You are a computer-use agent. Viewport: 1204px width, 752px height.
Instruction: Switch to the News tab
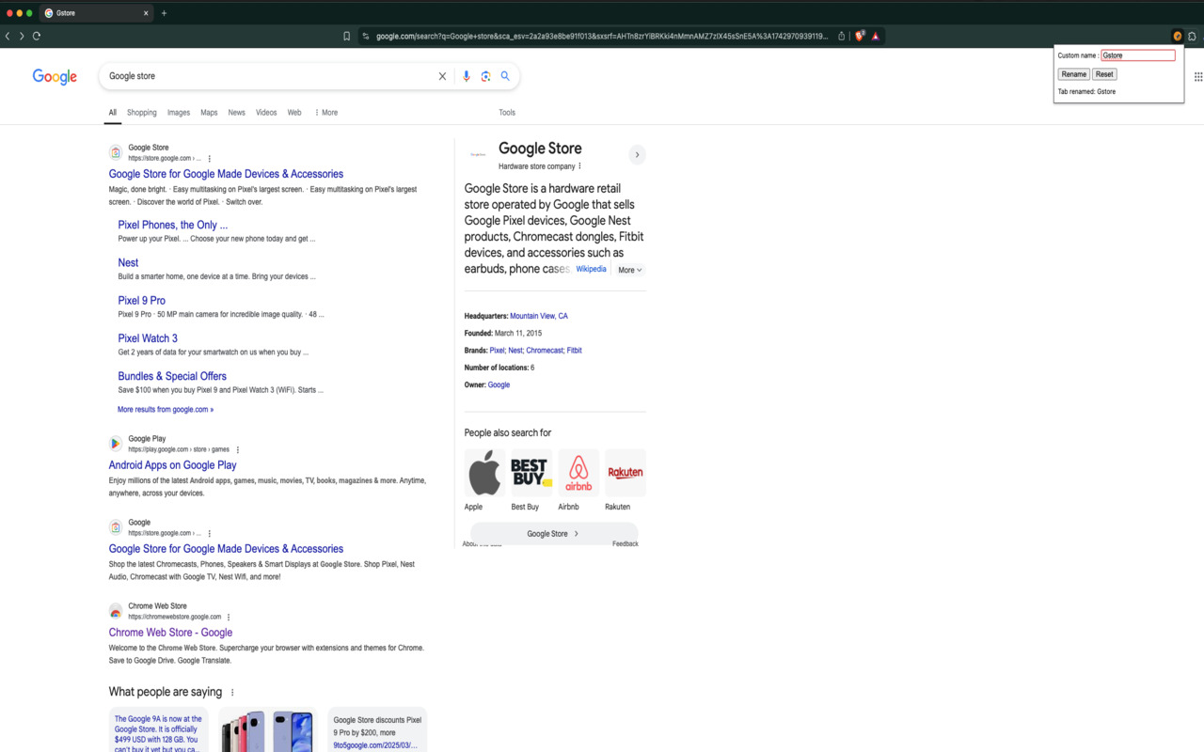(236, 113)
